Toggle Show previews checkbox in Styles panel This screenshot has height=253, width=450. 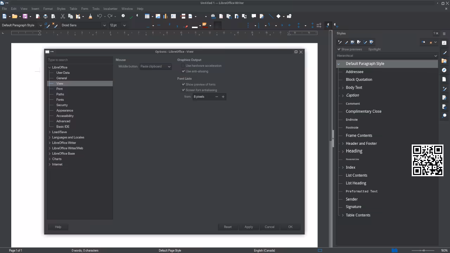(339, 49)
